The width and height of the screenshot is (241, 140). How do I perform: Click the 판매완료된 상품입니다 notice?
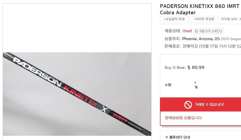tap(184, 118)
